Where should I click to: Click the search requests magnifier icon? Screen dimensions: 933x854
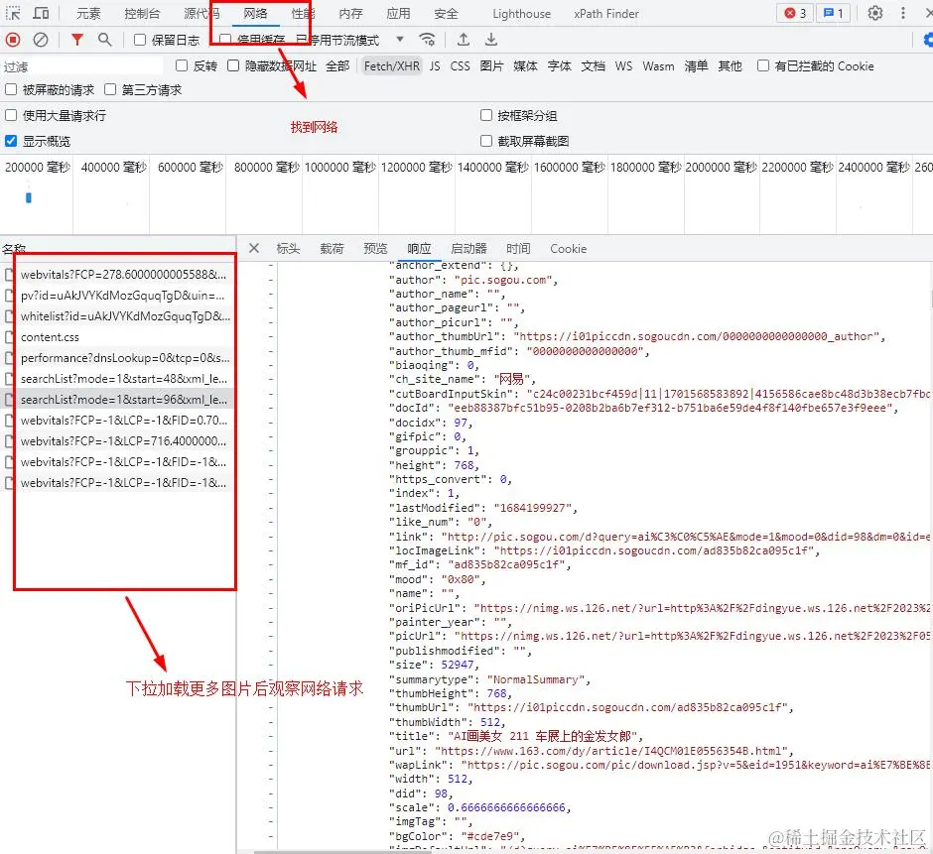[x=102, y=41]
